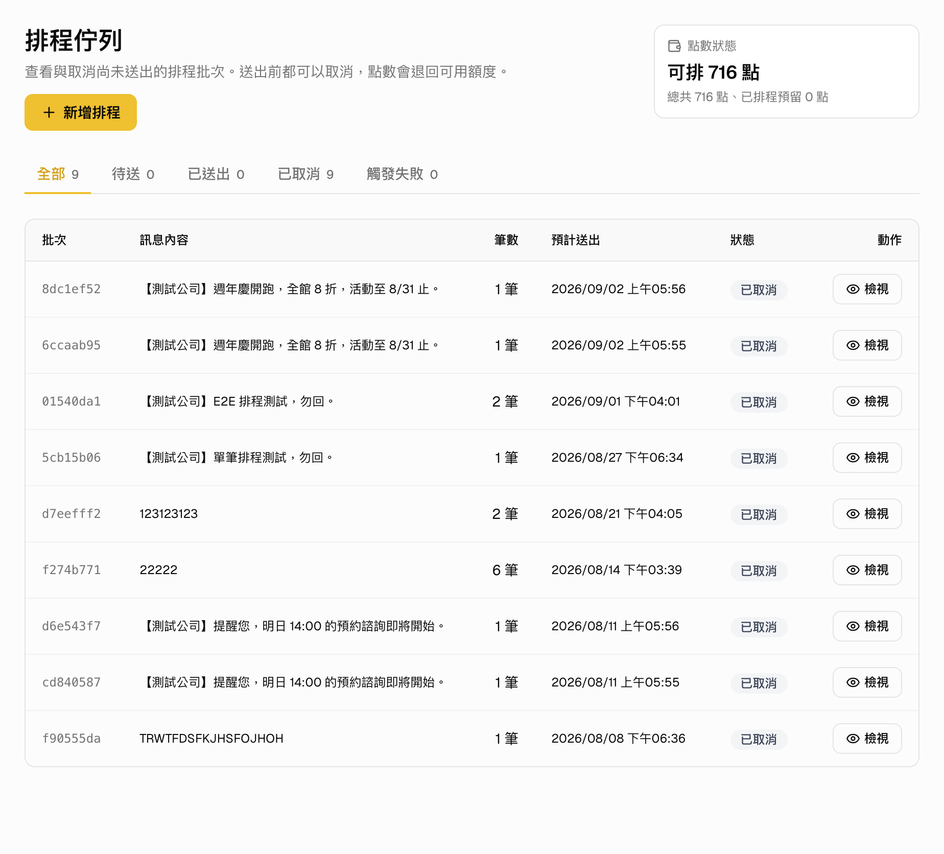View batch d7eefff2 with 檢視
This screenshot has height=854, width=944.
[x=867, y=514]
